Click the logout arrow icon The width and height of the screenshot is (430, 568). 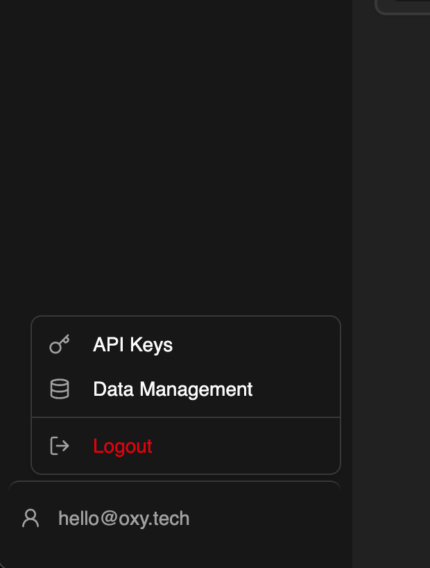coord(60,446)
